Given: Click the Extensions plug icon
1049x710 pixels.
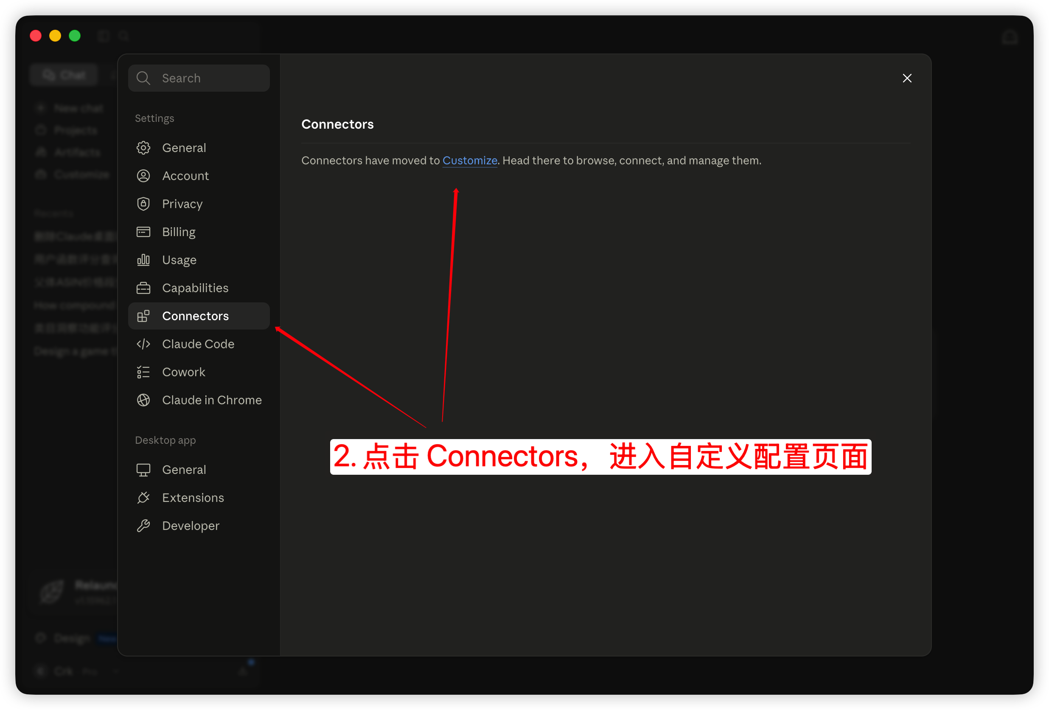Looking at the screenshot, I should coord(143,498).
